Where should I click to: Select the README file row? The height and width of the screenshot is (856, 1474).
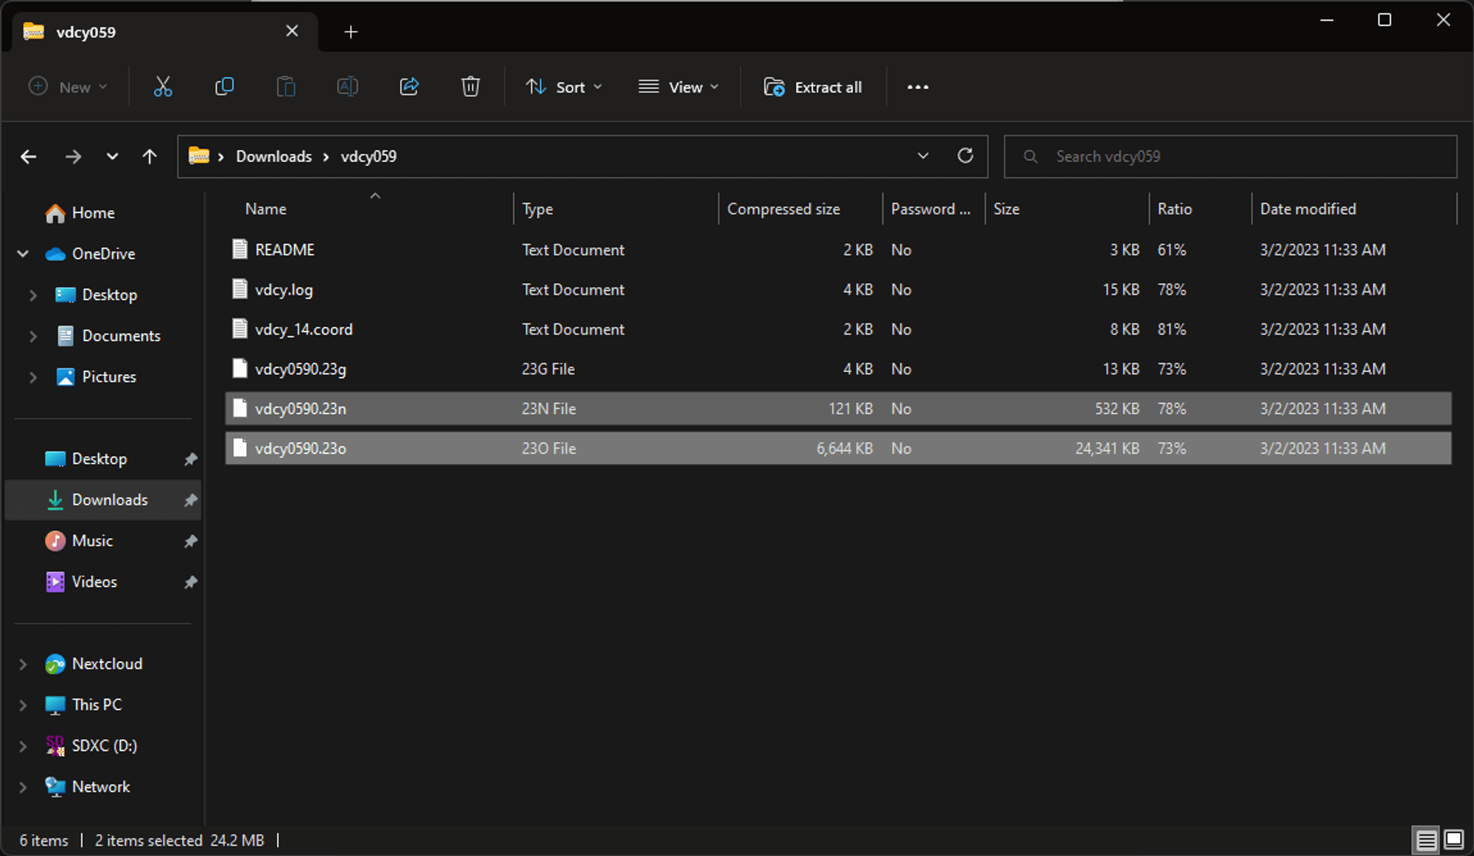[x=284, y=249]
